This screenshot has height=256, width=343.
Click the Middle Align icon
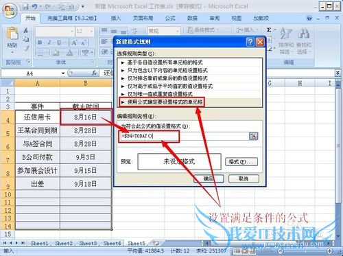point(114,31)
